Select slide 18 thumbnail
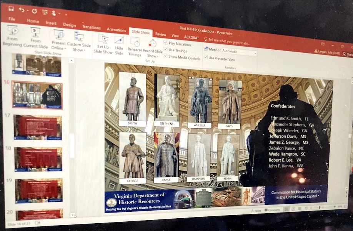Viewport: 353px width, 231px height. pos(38,159)
